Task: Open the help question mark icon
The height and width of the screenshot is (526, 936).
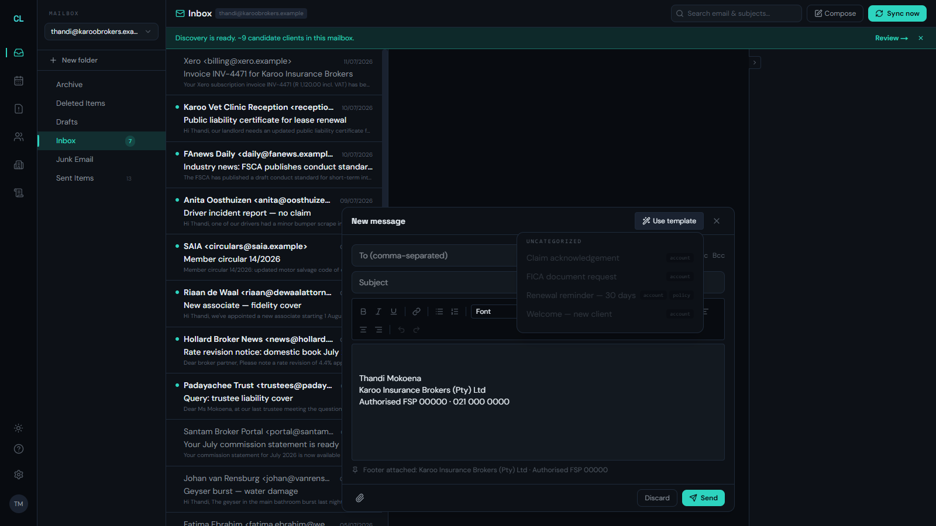Action: coord(19,449)
